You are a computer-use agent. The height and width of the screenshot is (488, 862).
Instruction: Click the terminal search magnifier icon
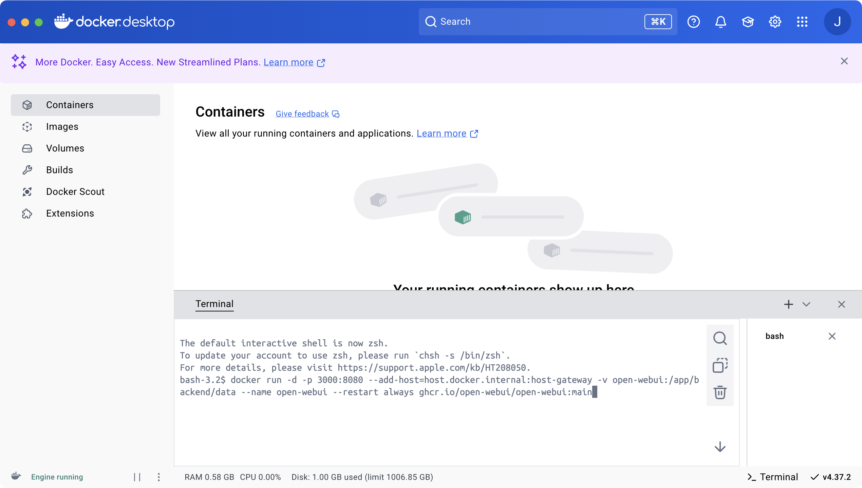720,338
